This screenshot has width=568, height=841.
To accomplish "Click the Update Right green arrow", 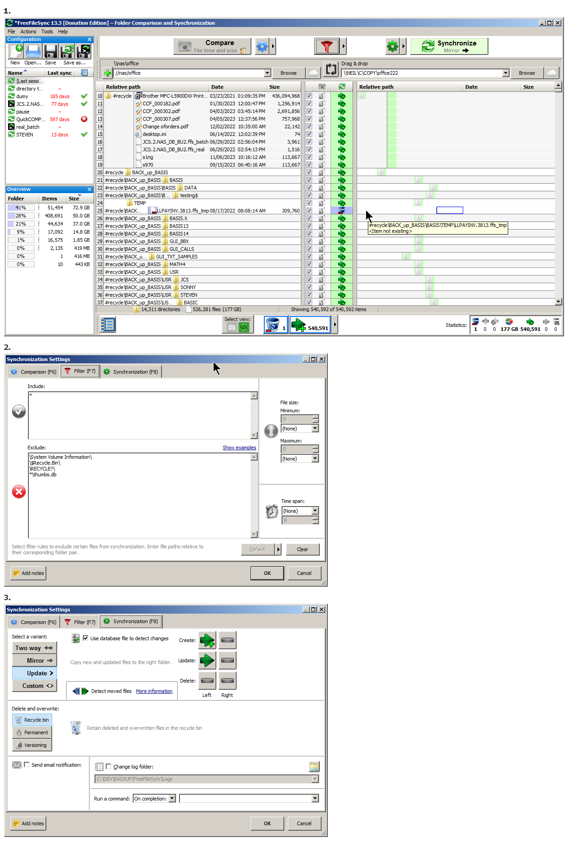I will [207, 660].
